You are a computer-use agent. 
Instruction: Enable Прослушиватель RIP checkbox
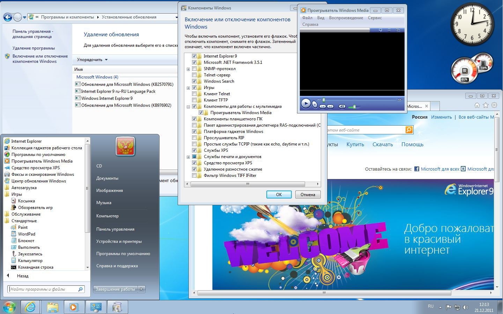(194, 137)
